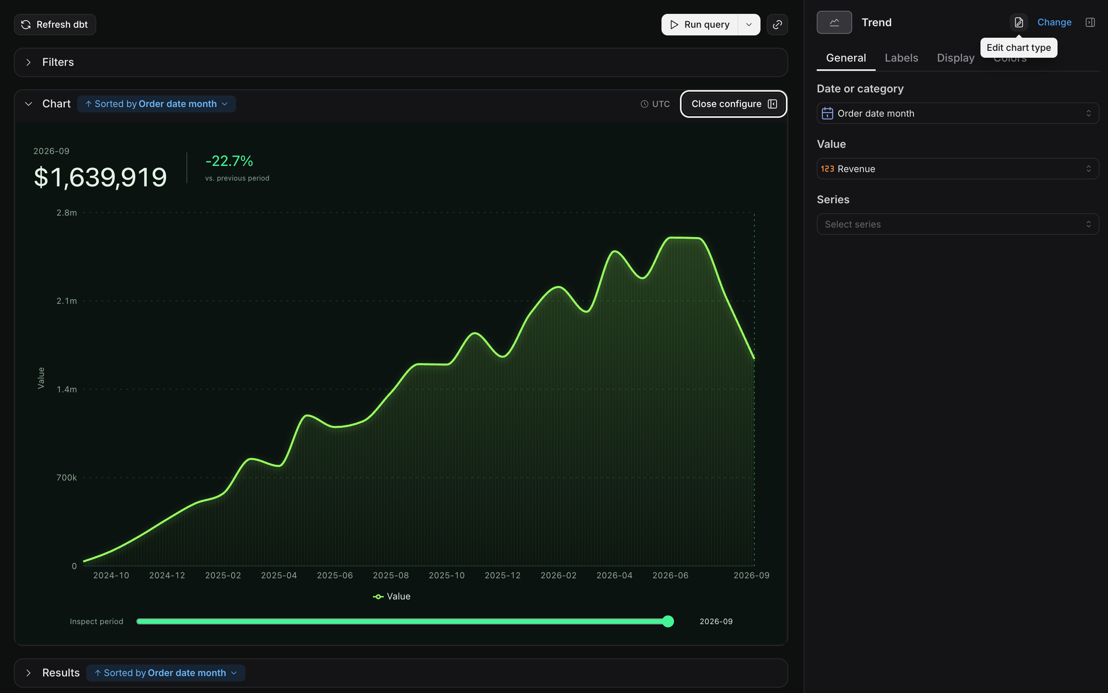The height and width of the screenshot is (693, 1108).
Task: Click the -22.7% change figure
Action: coord(229,161)
